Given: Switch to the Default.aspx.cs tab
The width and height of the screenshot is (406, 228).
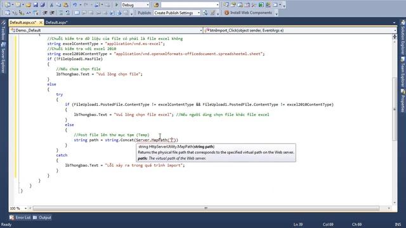Looking at the screenshot, I should click(23, 23).
